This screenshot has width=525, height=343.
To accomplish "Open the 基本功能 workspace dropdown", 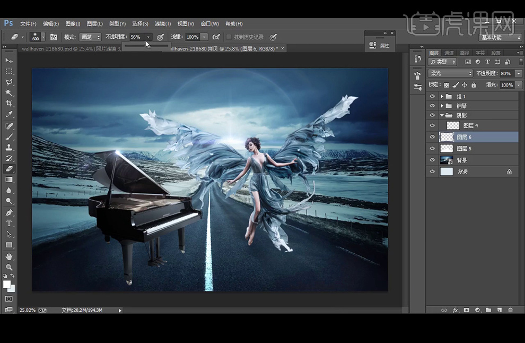I will (x=500, y=38).
